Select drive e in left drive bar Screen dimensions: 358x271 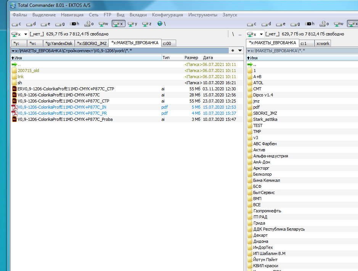point(45,24)
